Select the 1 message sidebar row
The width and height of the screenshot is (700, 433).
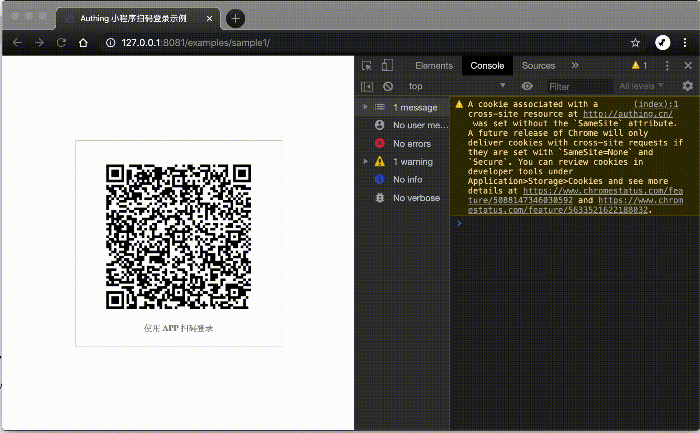402,107
